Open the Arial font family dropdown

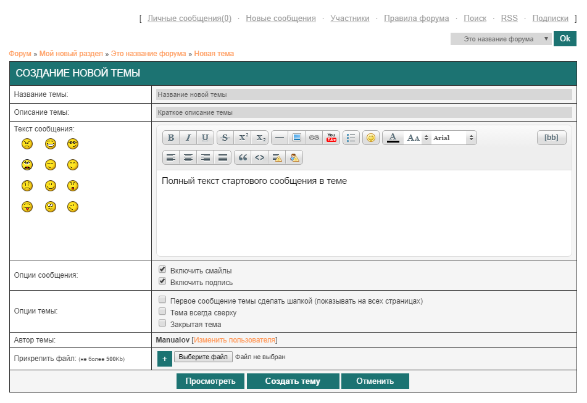[454, 138]
